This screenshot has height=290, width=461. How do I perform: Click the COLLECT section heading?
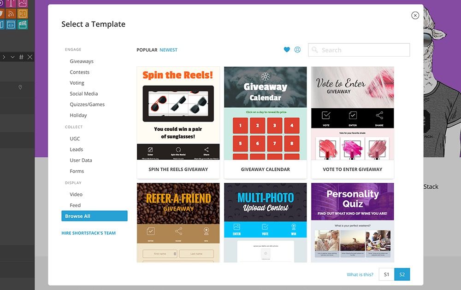pyautogui.click(x=74, y=127)
